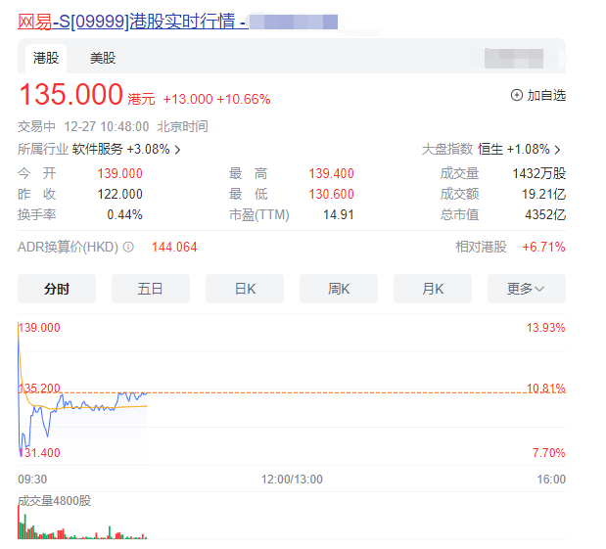
Task: Click the current price 135.000
Action: click(70, 94)
